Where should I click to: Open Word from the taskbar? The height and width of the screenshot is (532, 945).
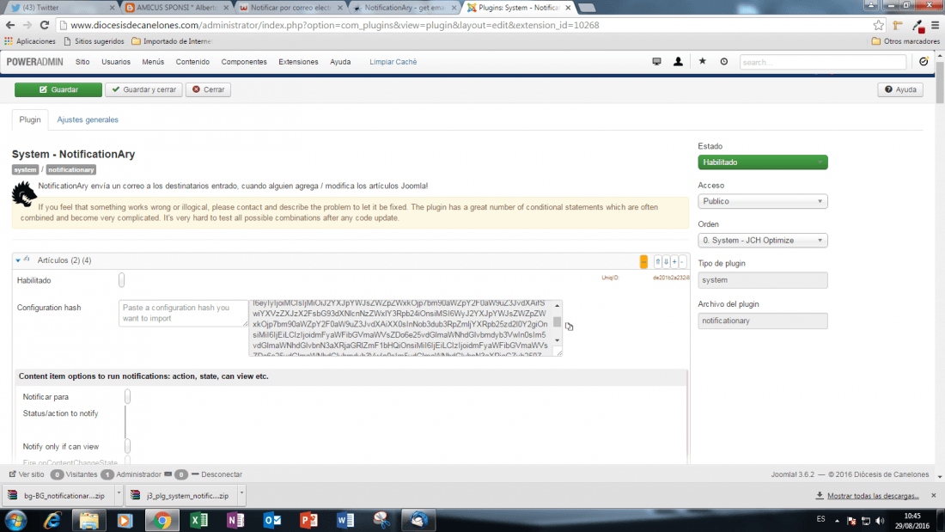coord(345,520)
